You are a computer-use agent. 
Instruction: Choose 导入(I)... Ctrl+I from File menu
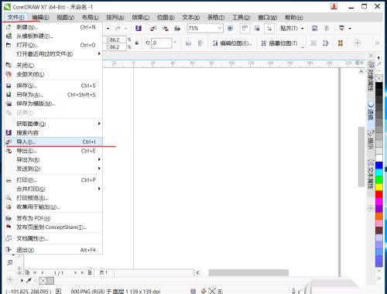[x=53, y=142]
